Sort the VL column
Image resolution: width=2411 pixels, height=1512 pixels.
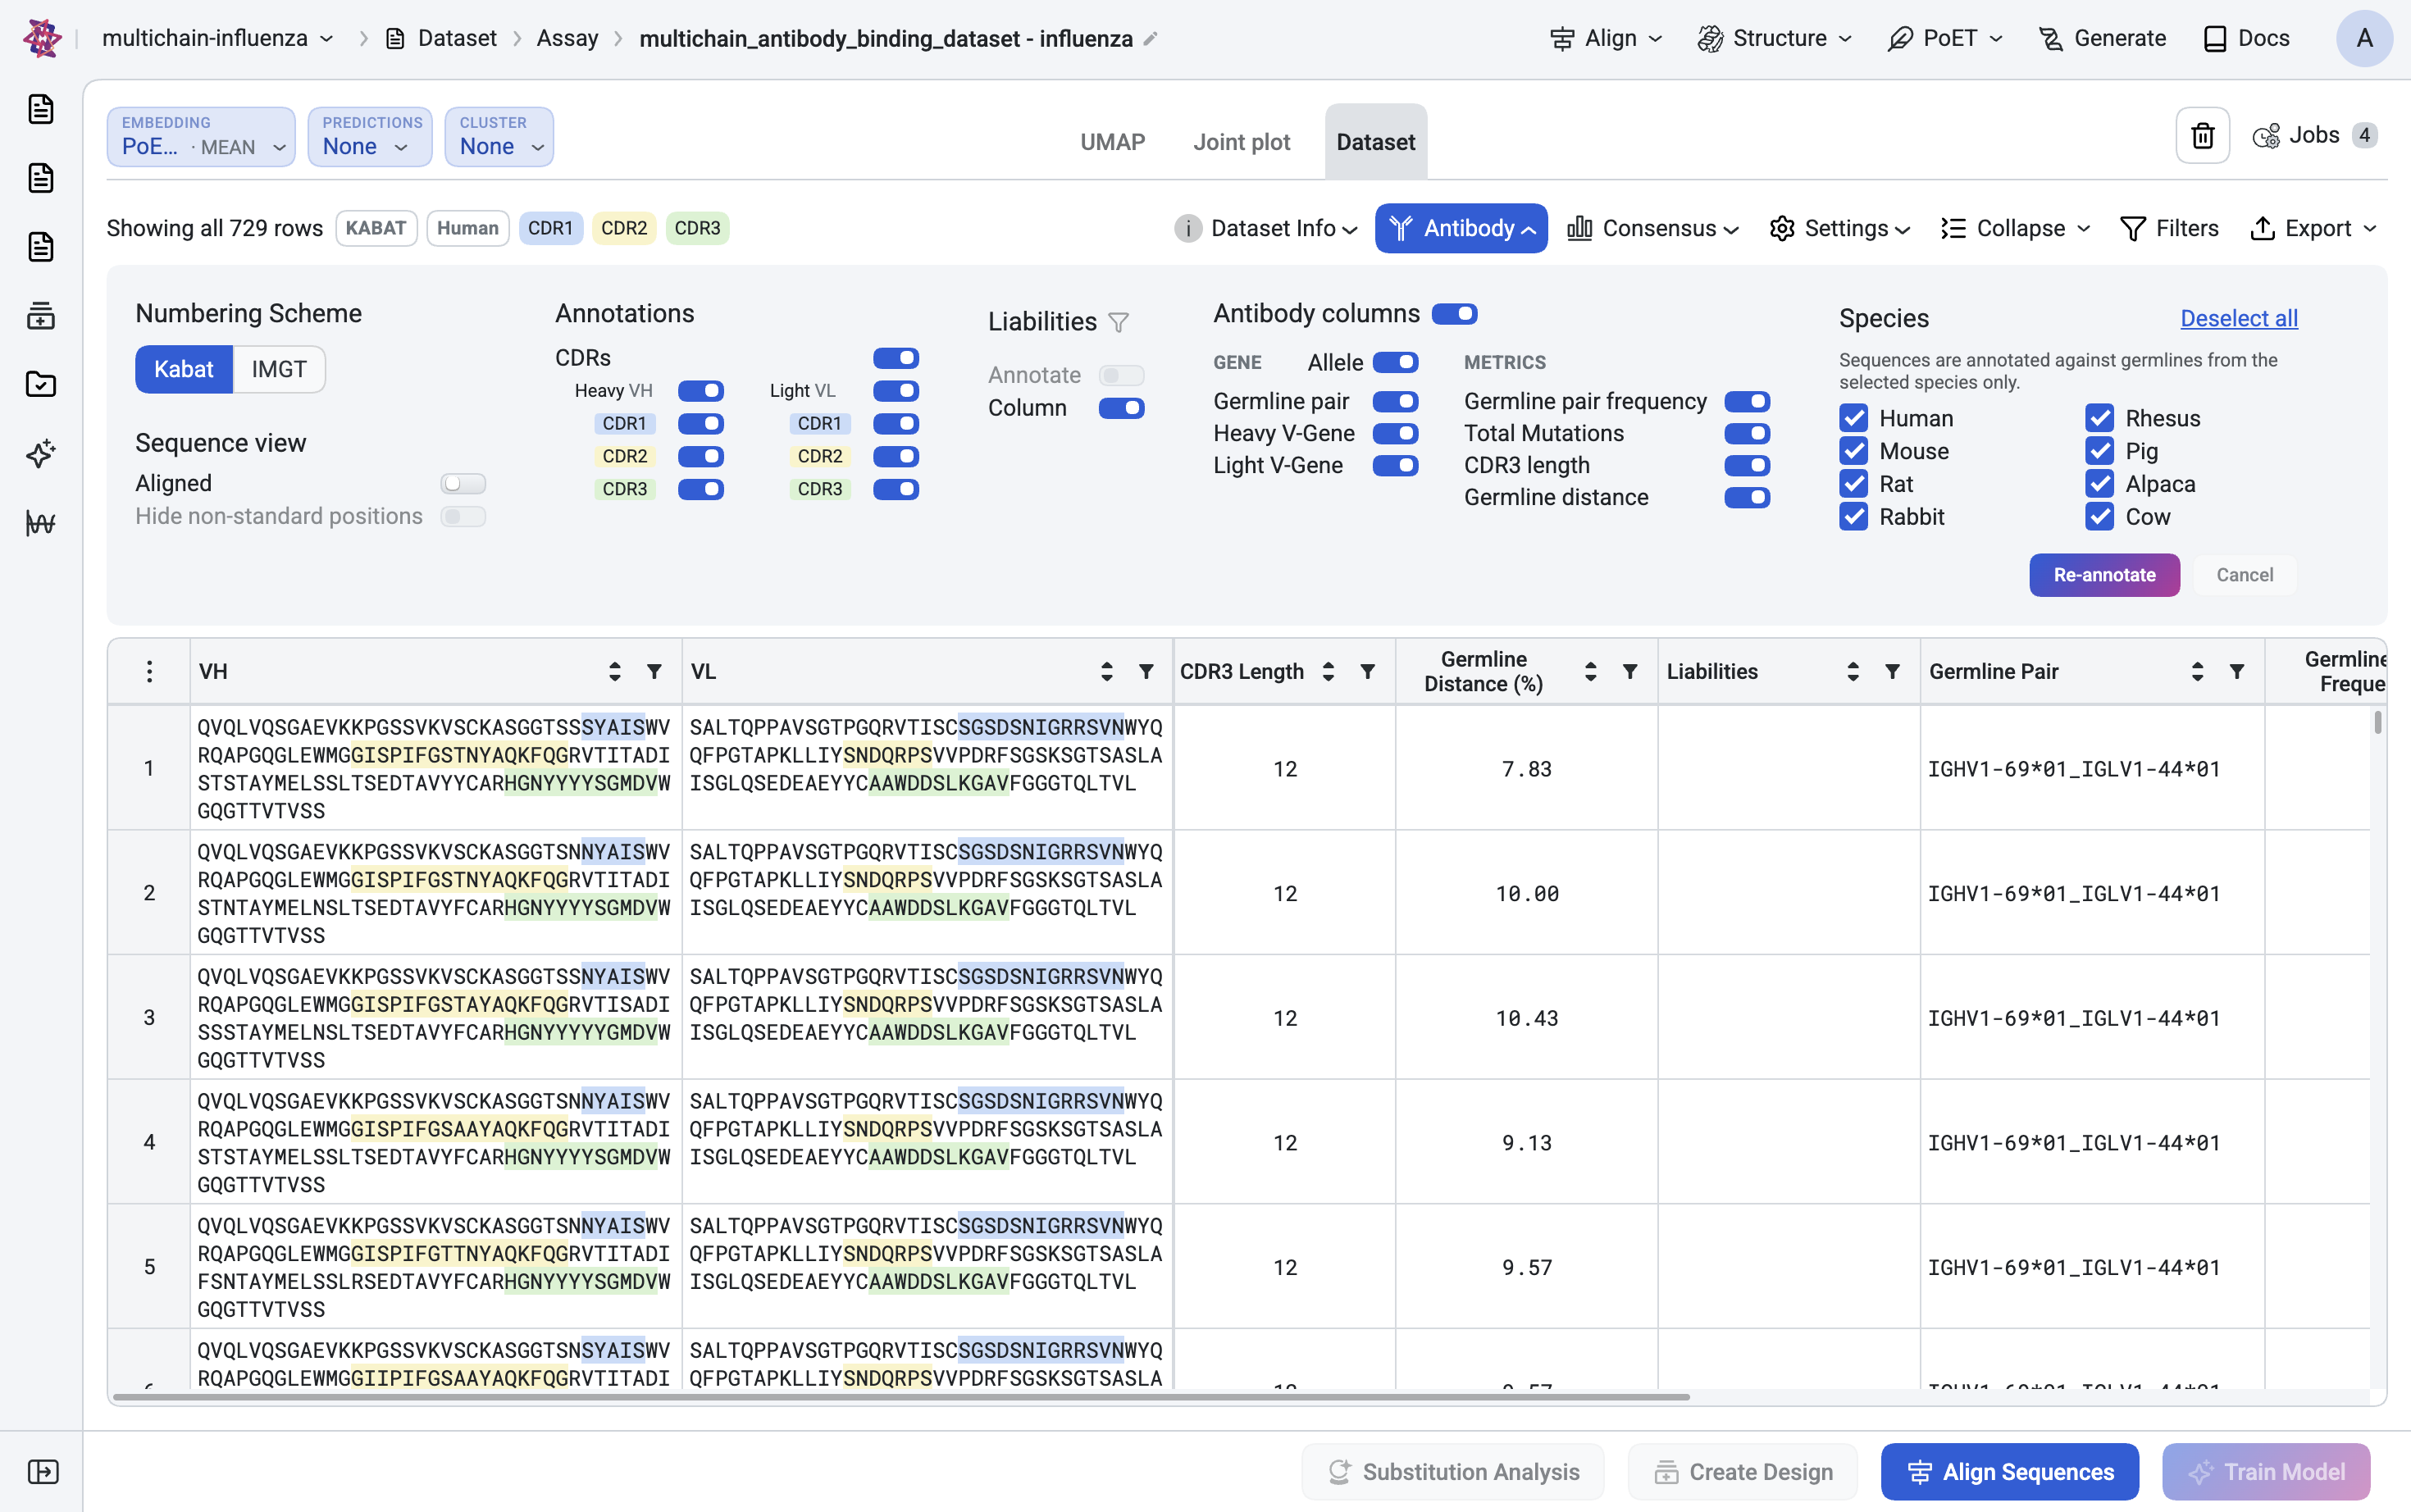[x=1106, y=671]
